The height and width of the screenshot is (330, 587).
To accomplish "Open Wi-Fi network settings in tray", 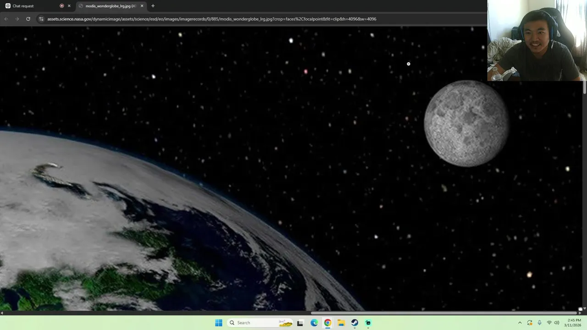I will (x=549, y=323).
